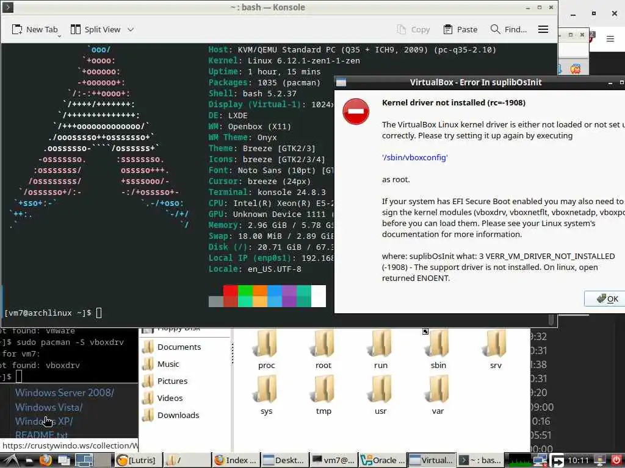625x468 pixels.
Task: Select Downloads in file manager sidebar
Action: [x=171, y=416]
